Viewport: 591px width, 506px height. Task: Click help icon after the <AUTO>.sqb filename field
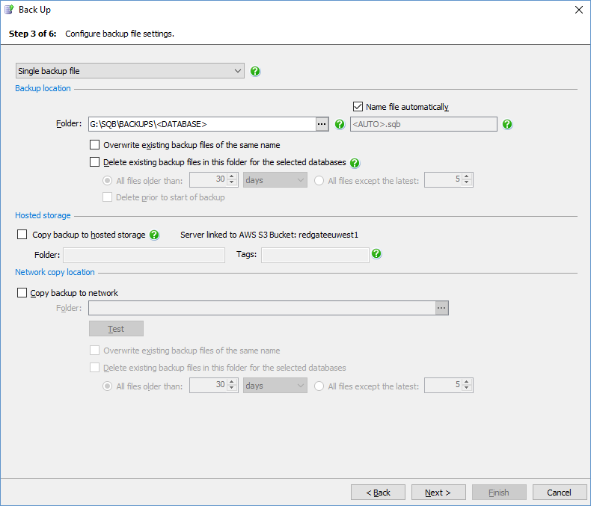tap(507, 124)
